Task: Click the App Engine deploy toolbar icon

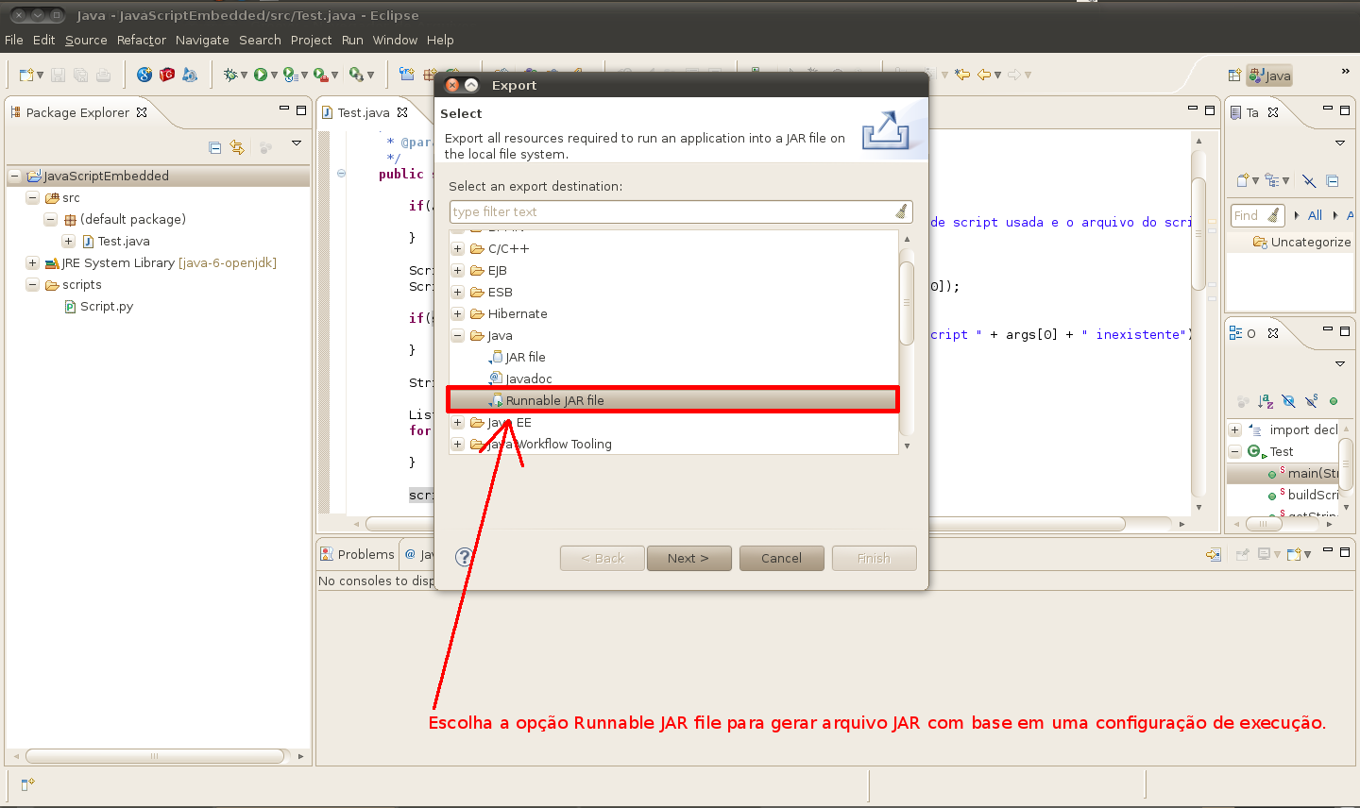Action: click(x=190, y=75)
